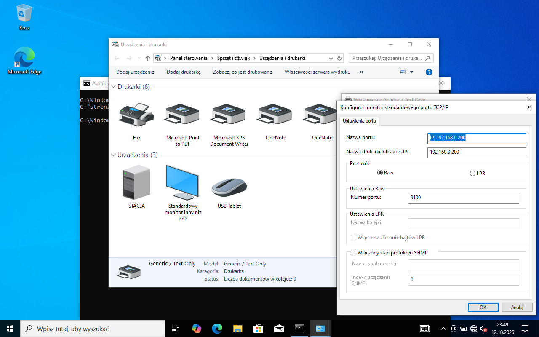
Task: Open view options dropdown arrow
Action: 411,72
